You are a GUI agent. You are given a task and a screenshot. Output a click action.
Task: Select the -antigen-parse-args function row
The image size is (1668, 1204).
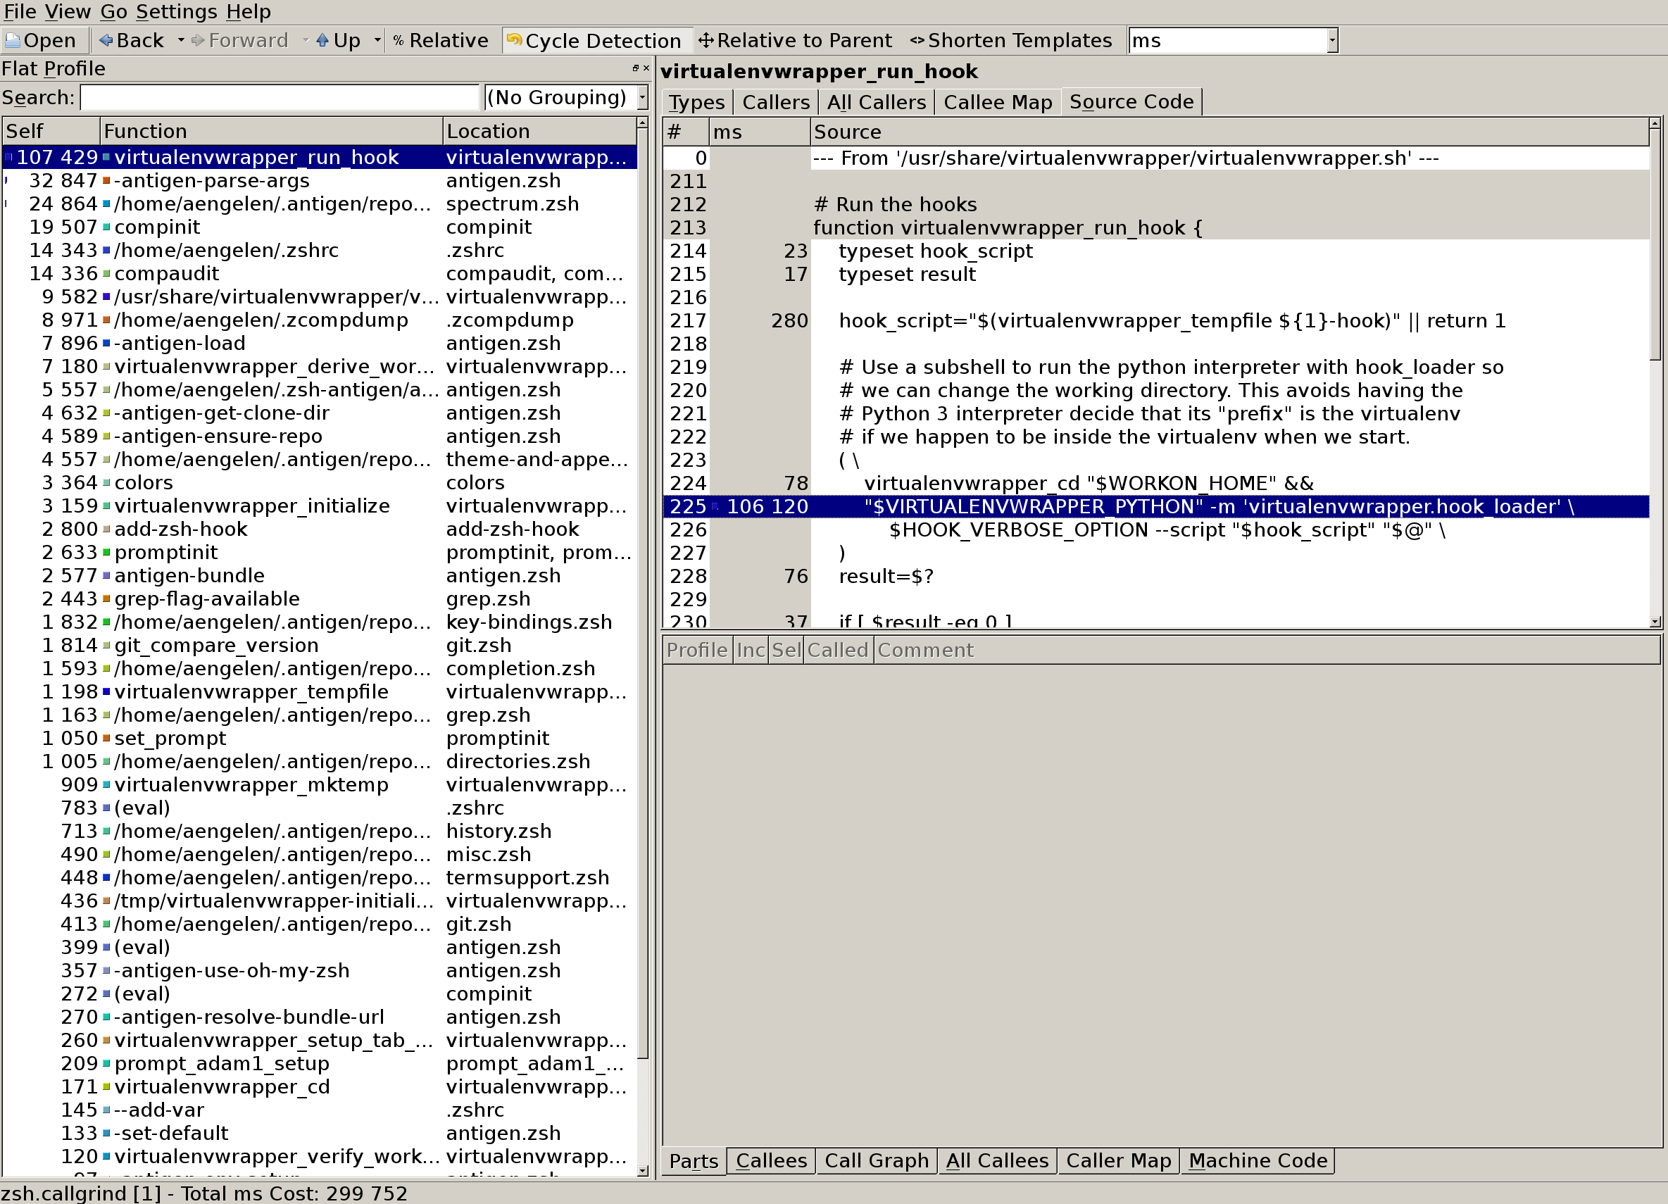click(x=319, y=180)
